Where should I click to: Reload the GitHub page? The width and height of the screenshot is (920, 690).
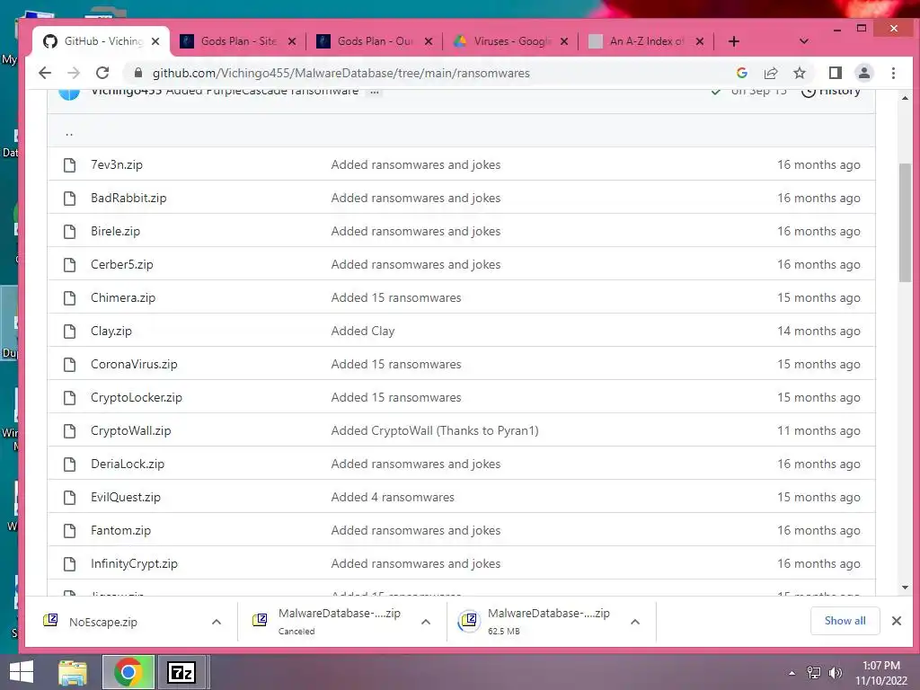point(102,73)
